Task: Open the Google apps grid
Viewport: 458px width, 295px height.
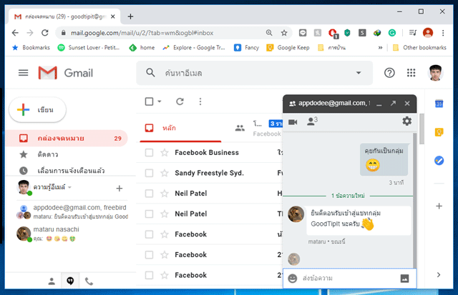Action: 411,73
